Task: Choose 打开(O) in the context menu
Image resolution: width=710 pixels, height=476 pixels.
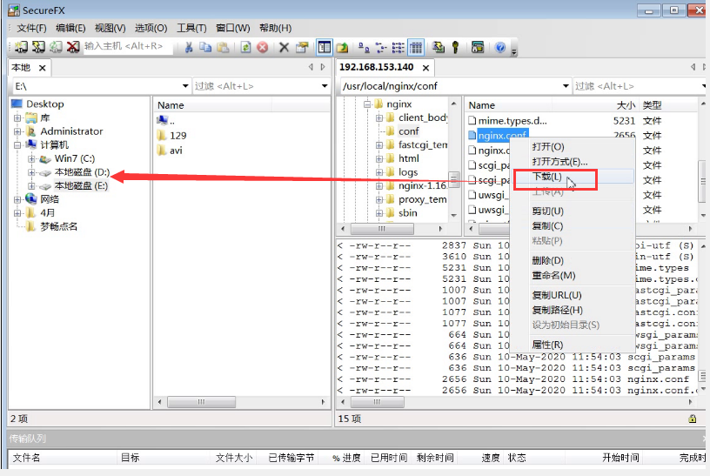Action: 573,147
